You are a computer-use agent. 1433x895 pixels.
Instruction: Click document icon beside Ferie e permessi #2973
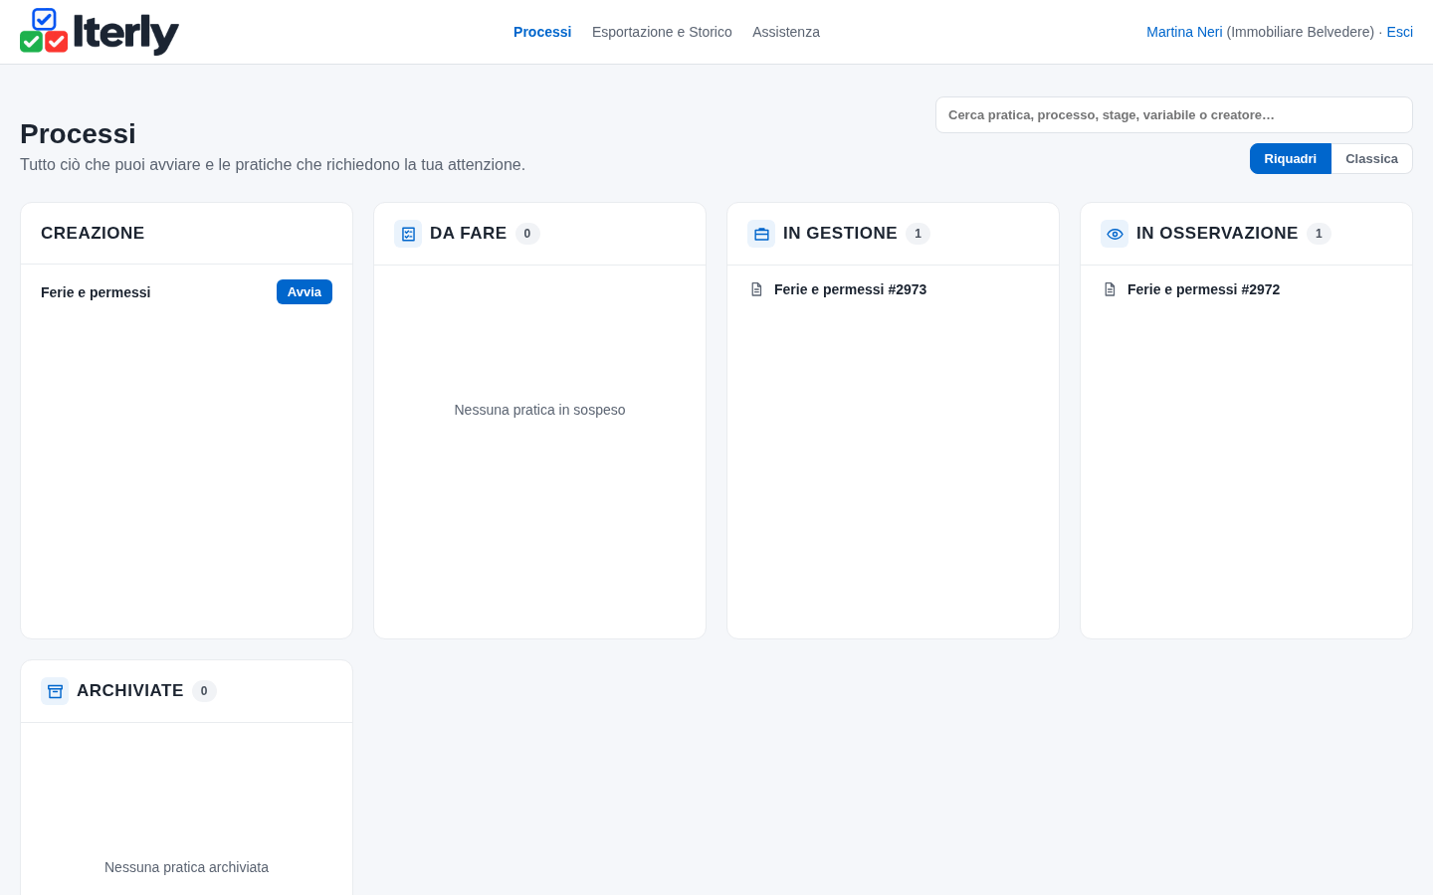[x=756, y=289]
